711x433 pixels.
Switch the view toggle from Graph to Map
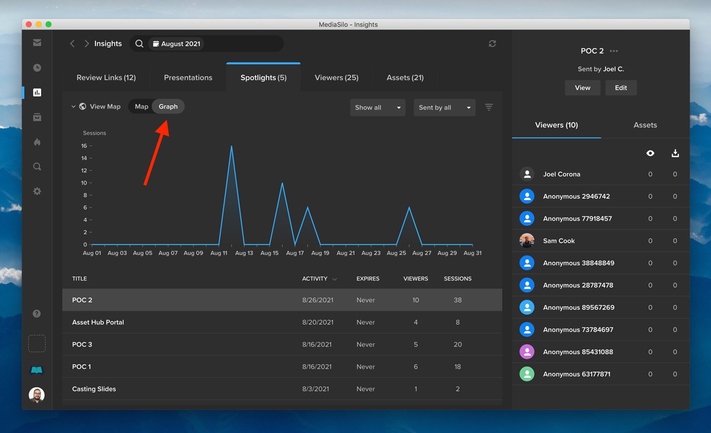point(141,106)
